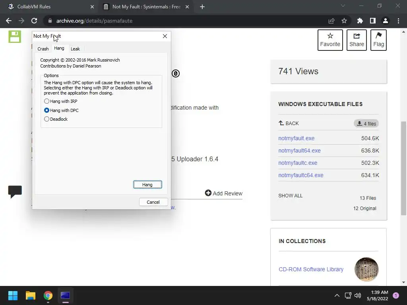Open Chrome tab search chevron

[x=343, y=6]
